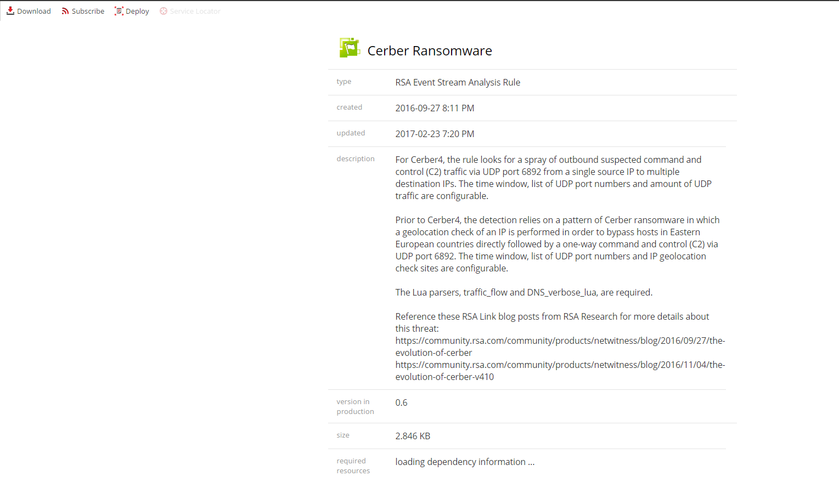
Task: Click the Subscribe button label
Action: [88, 11]
